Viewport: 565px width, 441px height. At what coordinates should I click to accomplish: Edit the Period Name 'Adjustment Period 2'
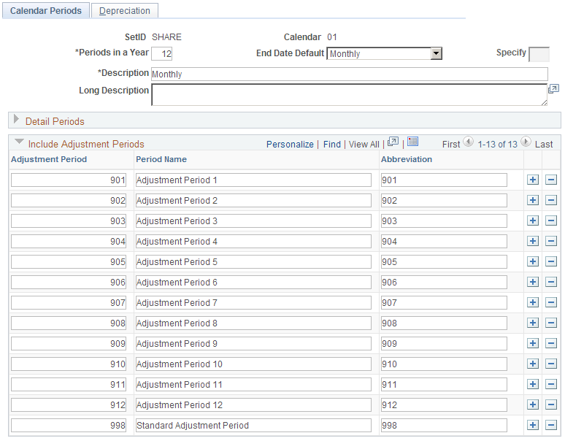click(x=253, y=200)
